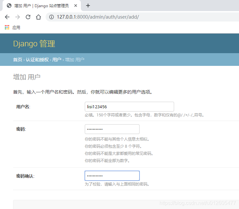
Task: Click the hint 你的密码不能是大家都爱用的常见密码
Action: (x=119, y=153)
